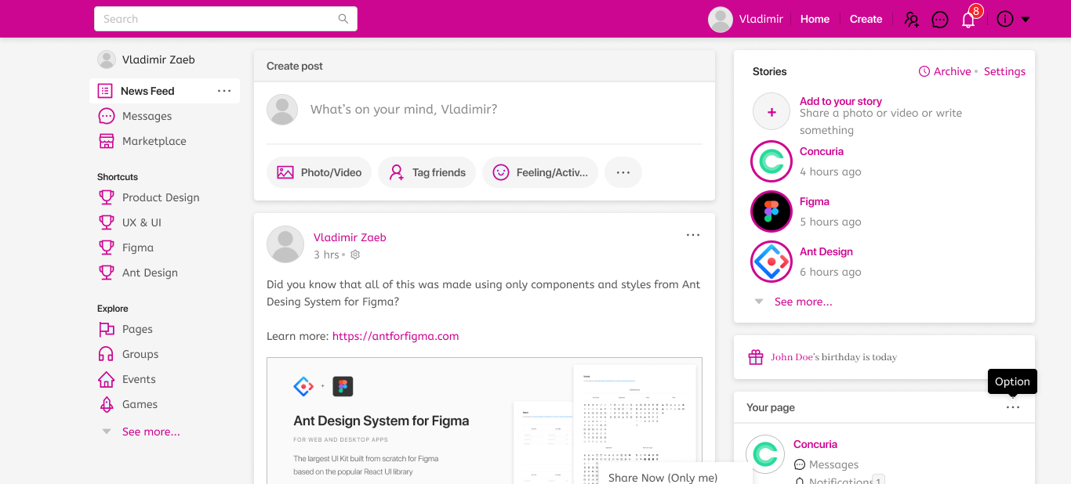Expand the account dropdown arrow in header
Viewport: 1071px width, 484px height.
click(x=1026, y=20)
